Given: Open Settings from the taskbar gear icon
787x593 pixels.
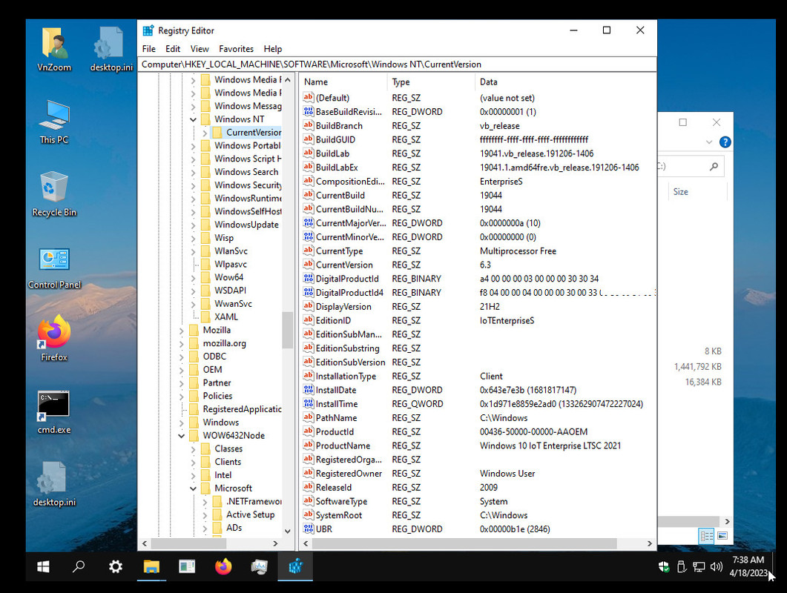Looking at the screenshot, I should pos(116,567).
